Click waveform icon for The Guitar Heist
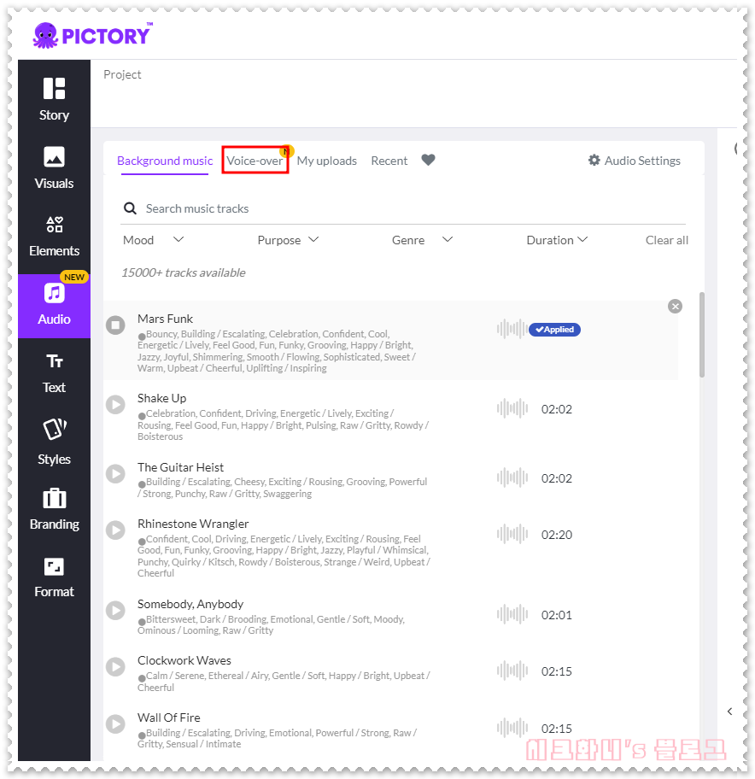755x779 pixels. [x=512, y=477]
